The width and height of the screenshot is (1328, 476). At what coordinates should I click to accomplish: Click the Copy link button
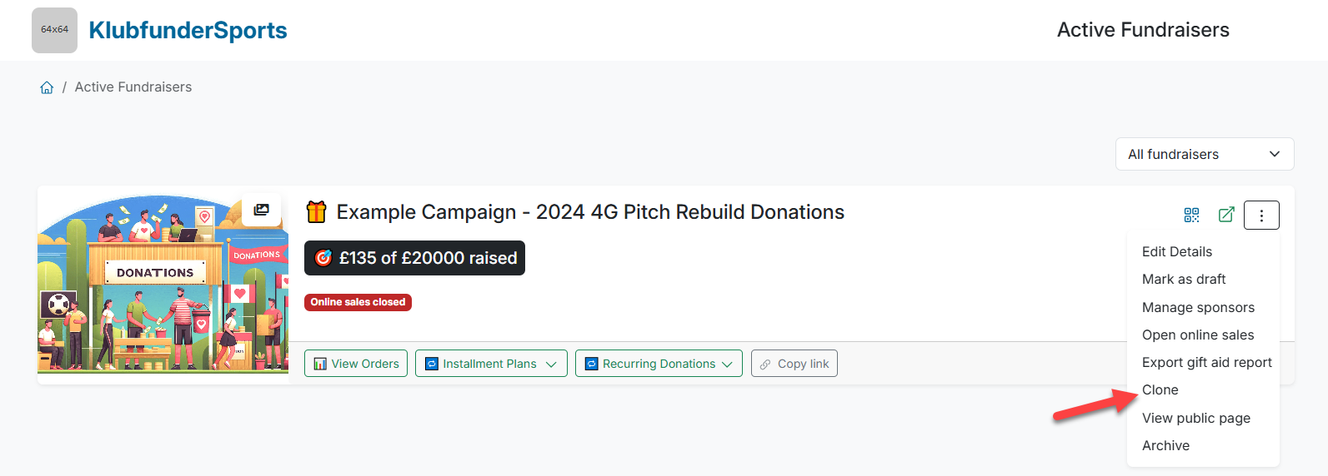tap(794, 364)
